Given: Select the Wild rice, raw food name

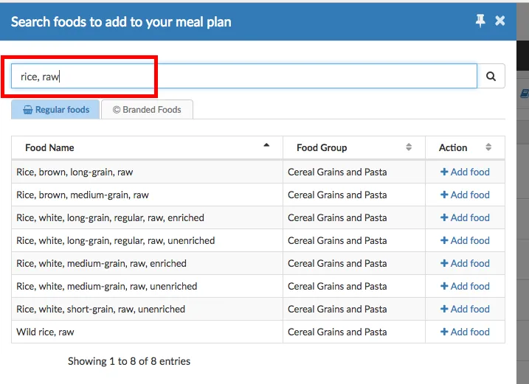Looking at the screenshot, I should [x=46, y=332].
